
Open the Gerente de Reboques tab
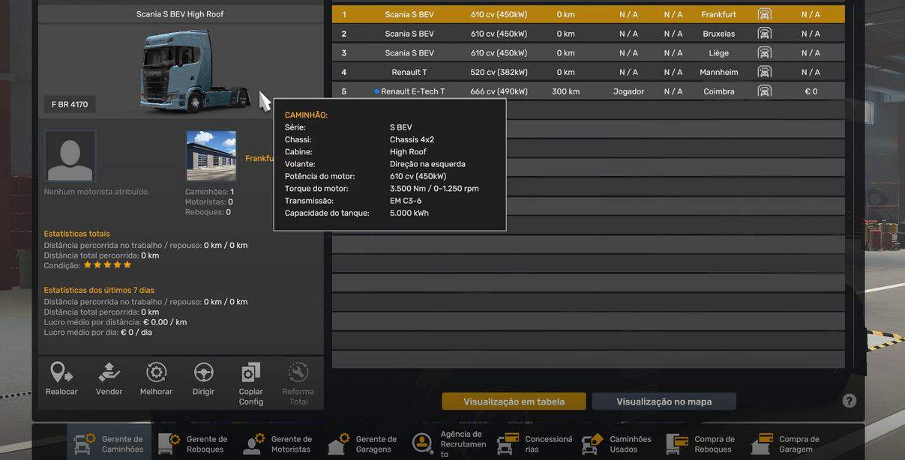(x=193, y=444)
